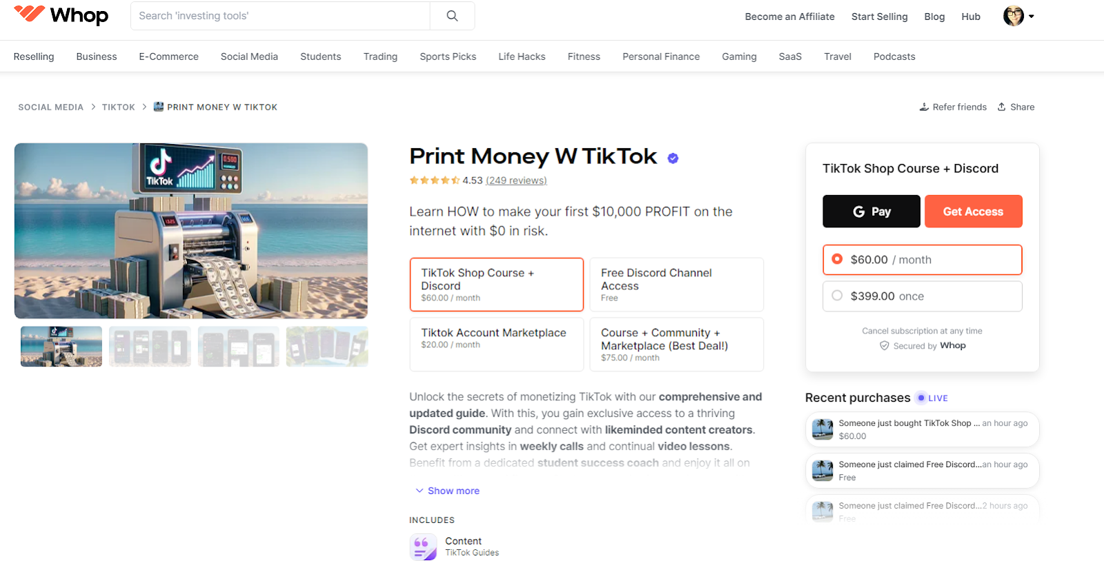Open the Sports Picks category

[448, 57]
